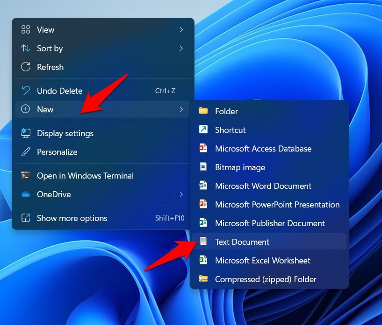Choose Microsoft Excel Worksheet

269,260
